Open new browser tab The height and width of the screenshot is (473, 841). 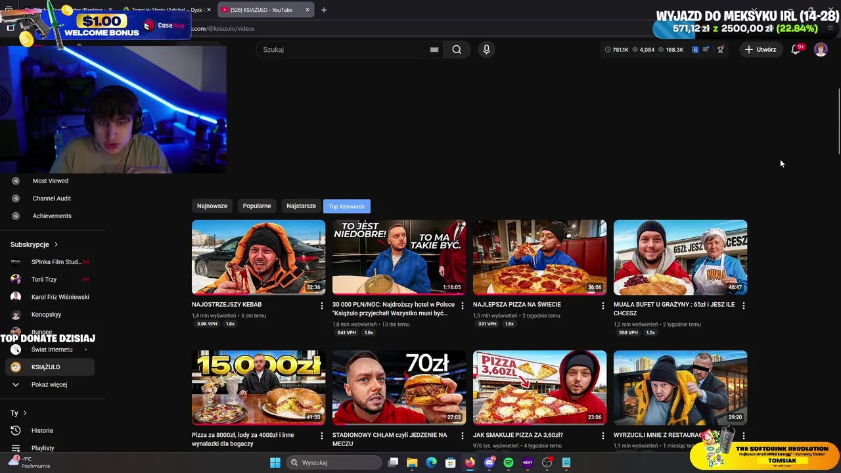(x=323, y=10)
